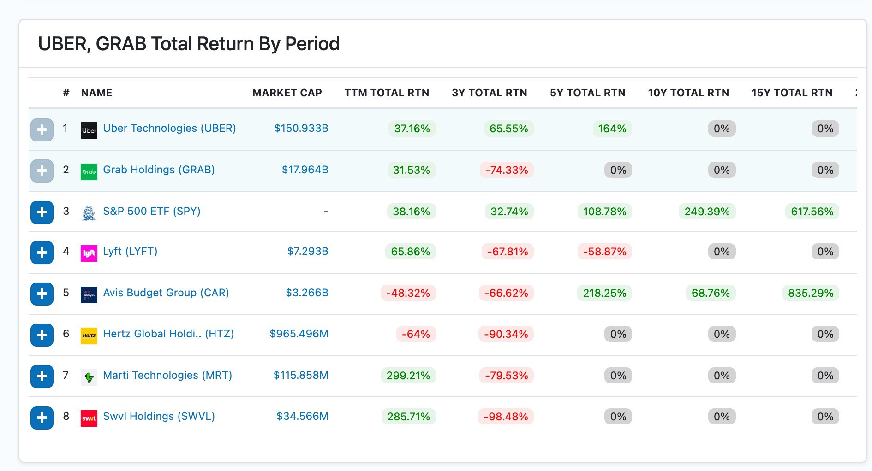Expand the Lyft row with plus button
The height and width of the screenshot is (471, 872).
(x=42, y=253)
